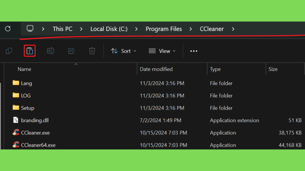Expand the chevron after CCleaner in breadcrumb
305x171 pixels.
tap(233, 29)
